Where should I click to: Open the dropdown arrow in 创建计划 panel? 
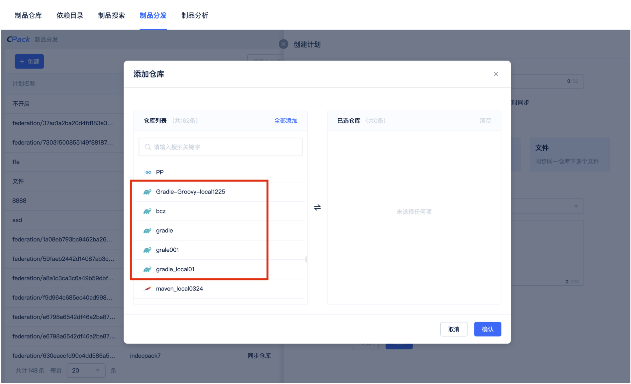click(x=576, y=206)
